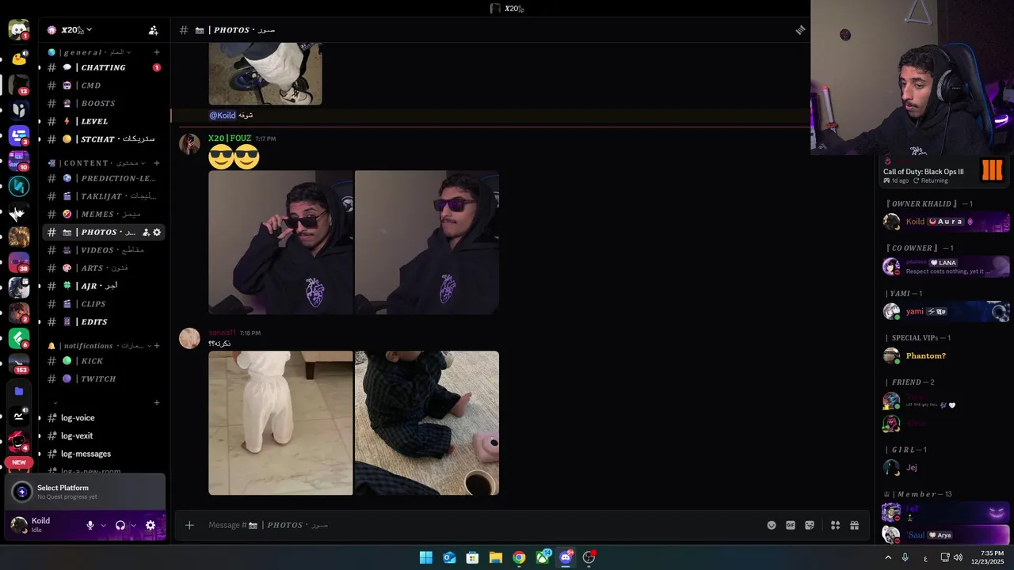Open yami member profile
Image resolution: width=1014 pixels, height=570 pixels.
[x=946, y=311]
